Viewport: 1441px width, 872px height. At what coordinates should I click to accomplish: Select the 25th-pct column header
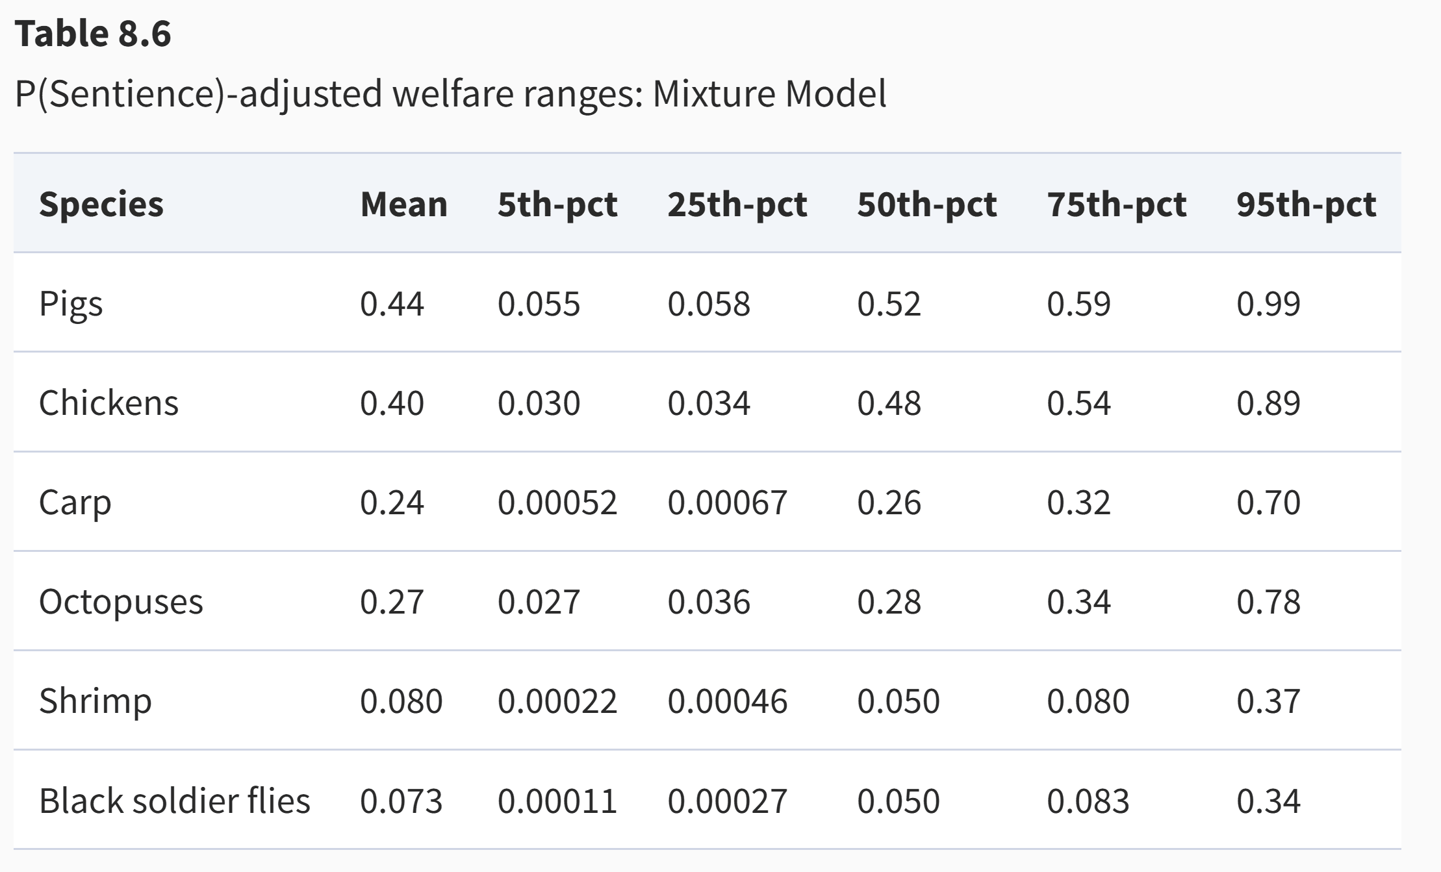pyautogui.click(x=737, y=204)
